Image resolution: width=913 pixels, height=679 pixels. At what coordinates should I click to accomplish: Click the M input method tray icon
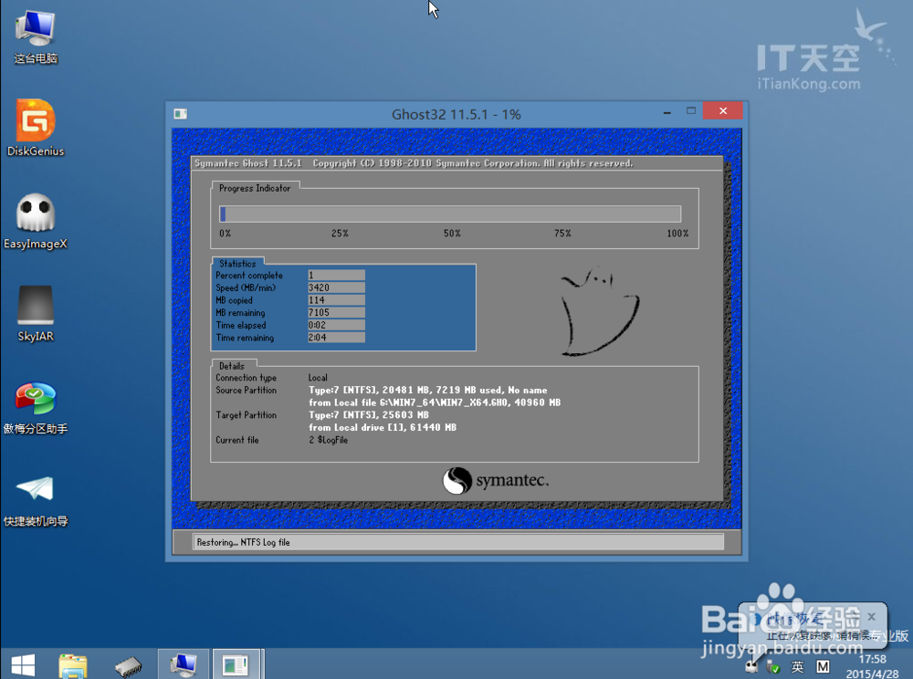click(823, 667)
